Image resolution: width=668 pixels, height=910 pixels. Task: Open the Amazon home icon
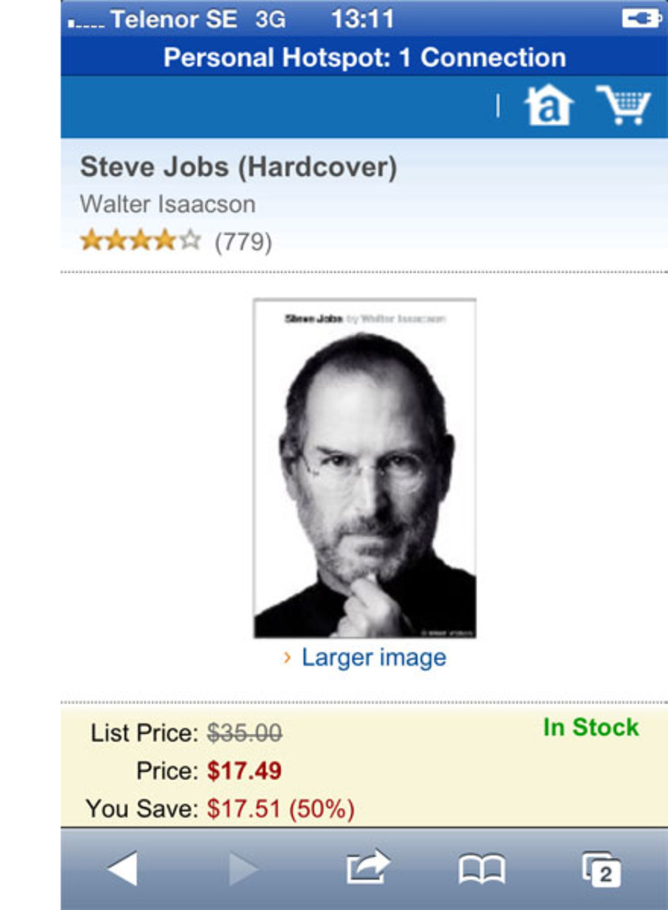point(548,106)
